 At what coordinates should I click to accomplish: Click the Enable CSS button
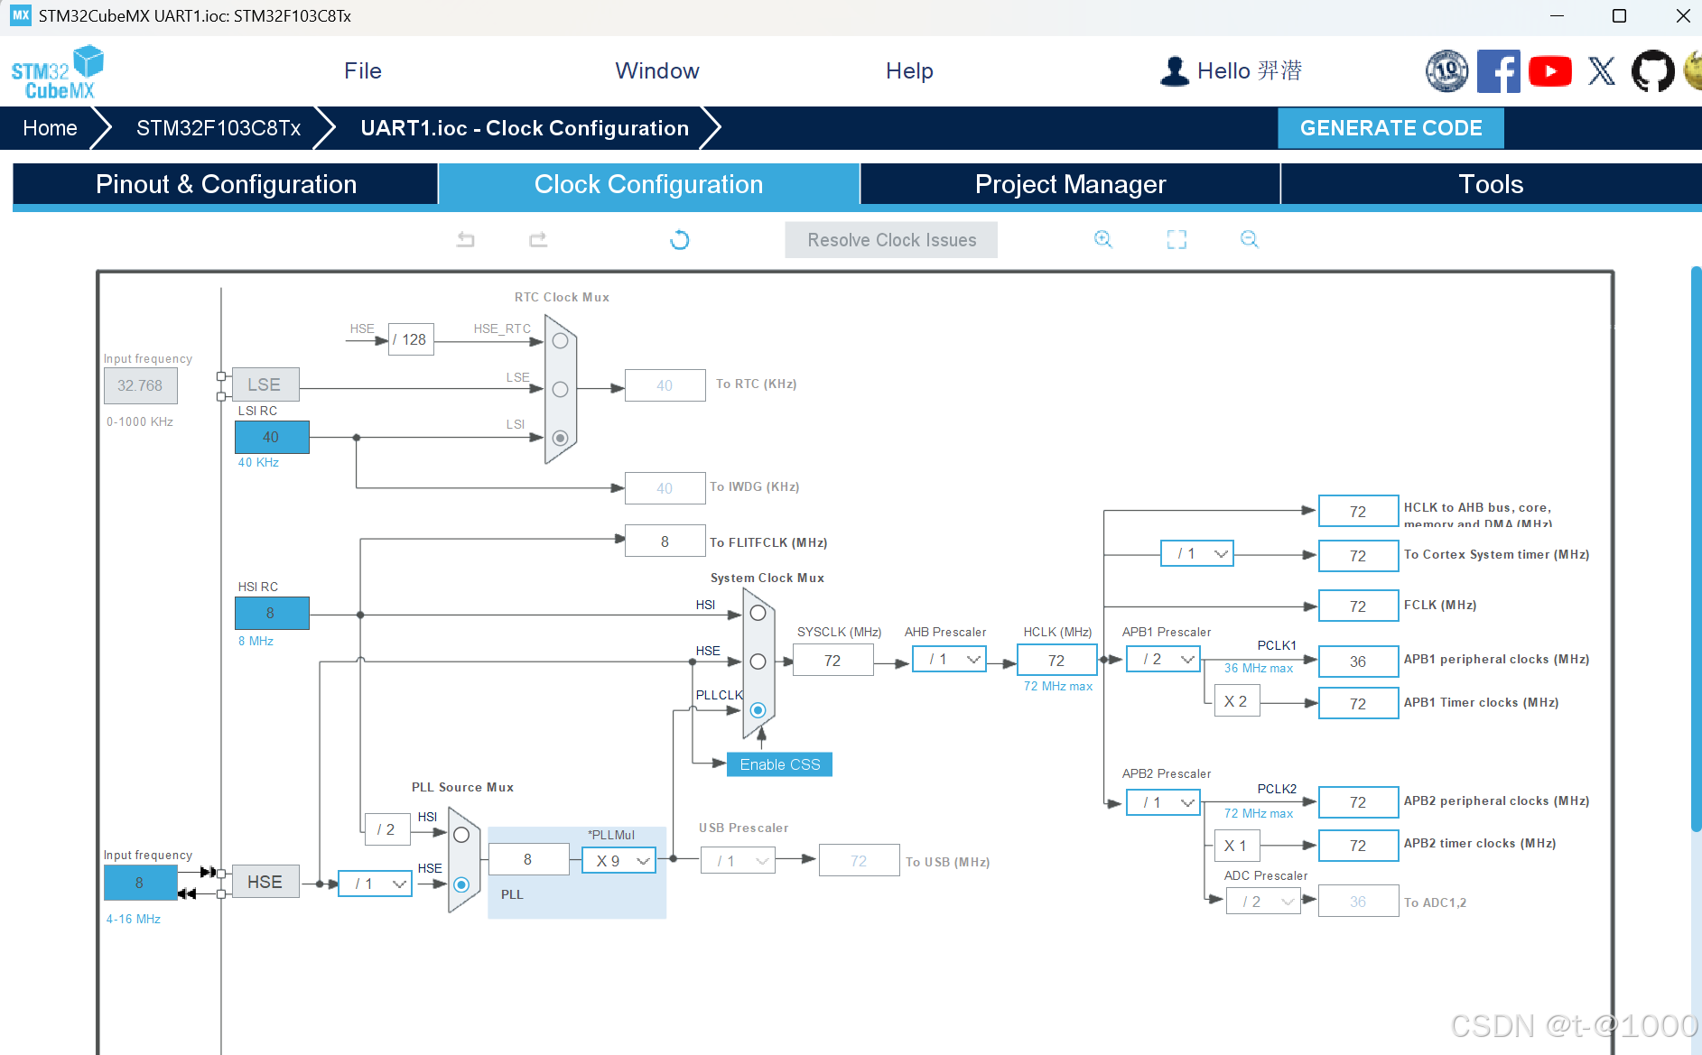point(780,764)
